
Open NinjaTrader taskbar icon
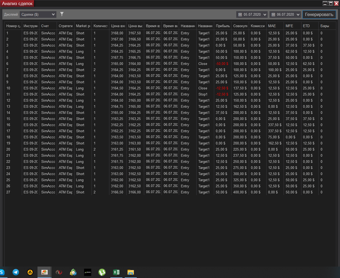59,272
